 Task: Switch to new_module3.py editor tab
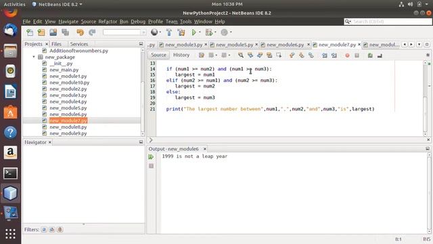click(x=183, y=45)
